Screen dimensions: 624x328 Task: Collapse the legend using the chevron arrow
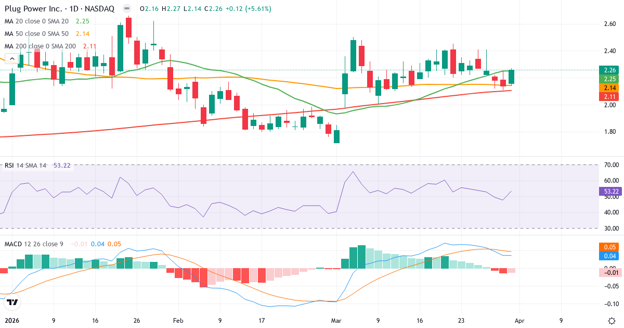11,58
